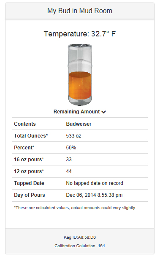The height and width of the screenshot is (259, 160).
Task: Expand the Remaining Amount dropdown
Action: (x=80, y=112)
